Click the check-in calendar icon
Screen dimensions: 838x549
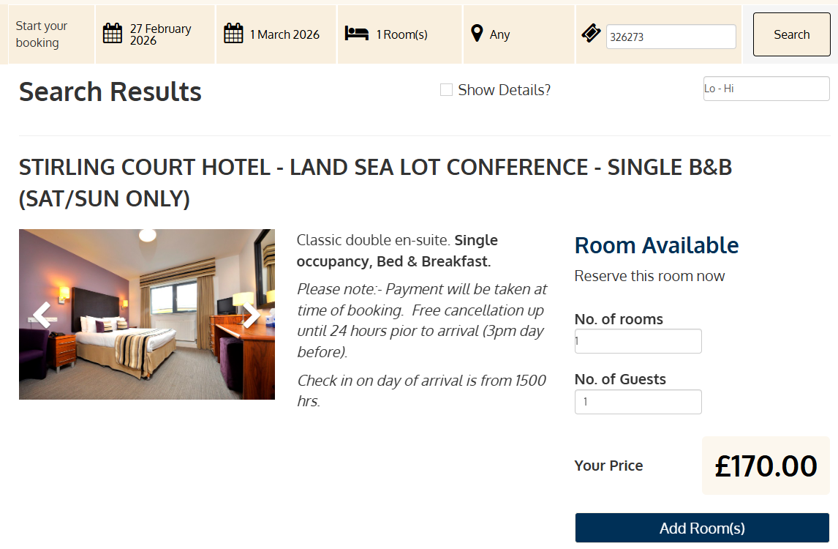113,34
